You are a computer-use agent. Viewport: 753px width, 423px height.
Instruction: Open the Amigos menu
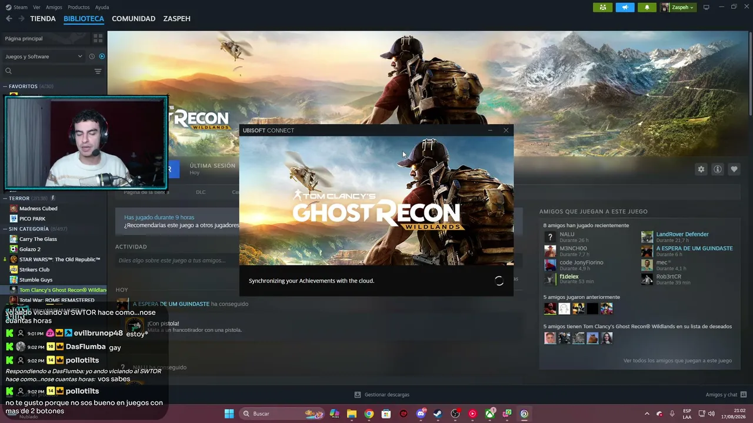pyautogui.click(x=54, y=7)
